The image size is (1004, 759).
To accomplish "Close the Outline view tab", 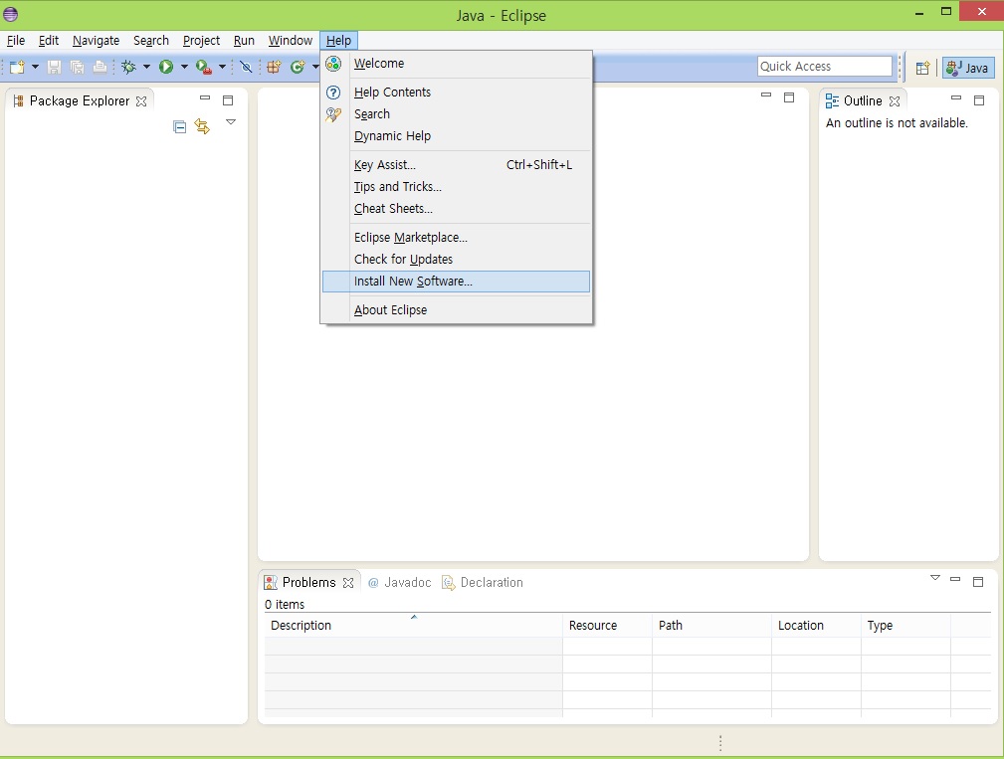I will [895, 101].
